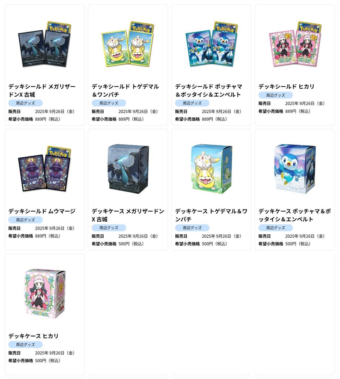
Task: Click 周辺グッズ tag under デッキケース ヒカリ
Action: coord(26,345)
